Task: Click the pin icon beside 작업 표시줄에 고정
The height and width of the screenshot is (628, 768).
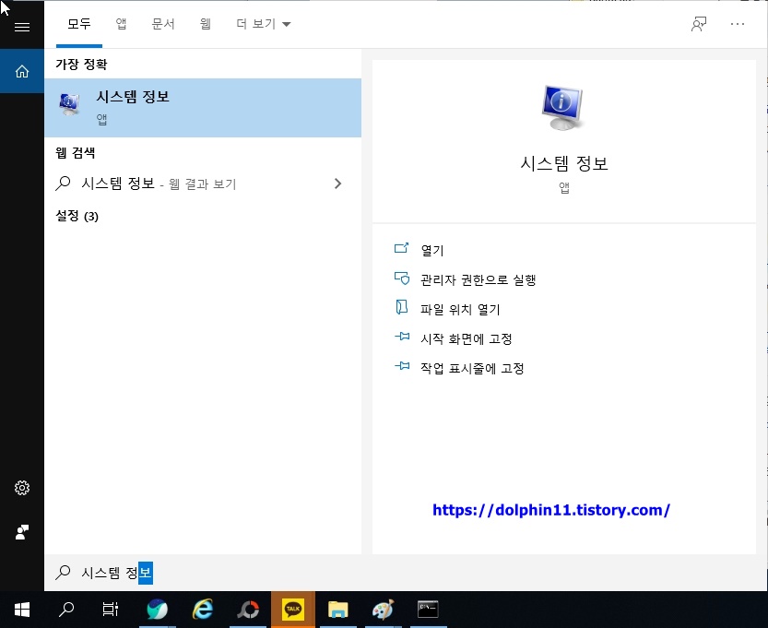Action: (x=402, y=366)
